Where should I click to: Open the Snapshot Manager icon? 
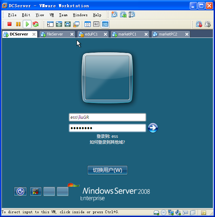[132, 14]
